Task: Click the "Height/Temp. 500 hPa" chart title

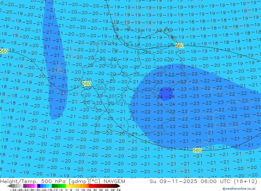Action: coord(33,181)
